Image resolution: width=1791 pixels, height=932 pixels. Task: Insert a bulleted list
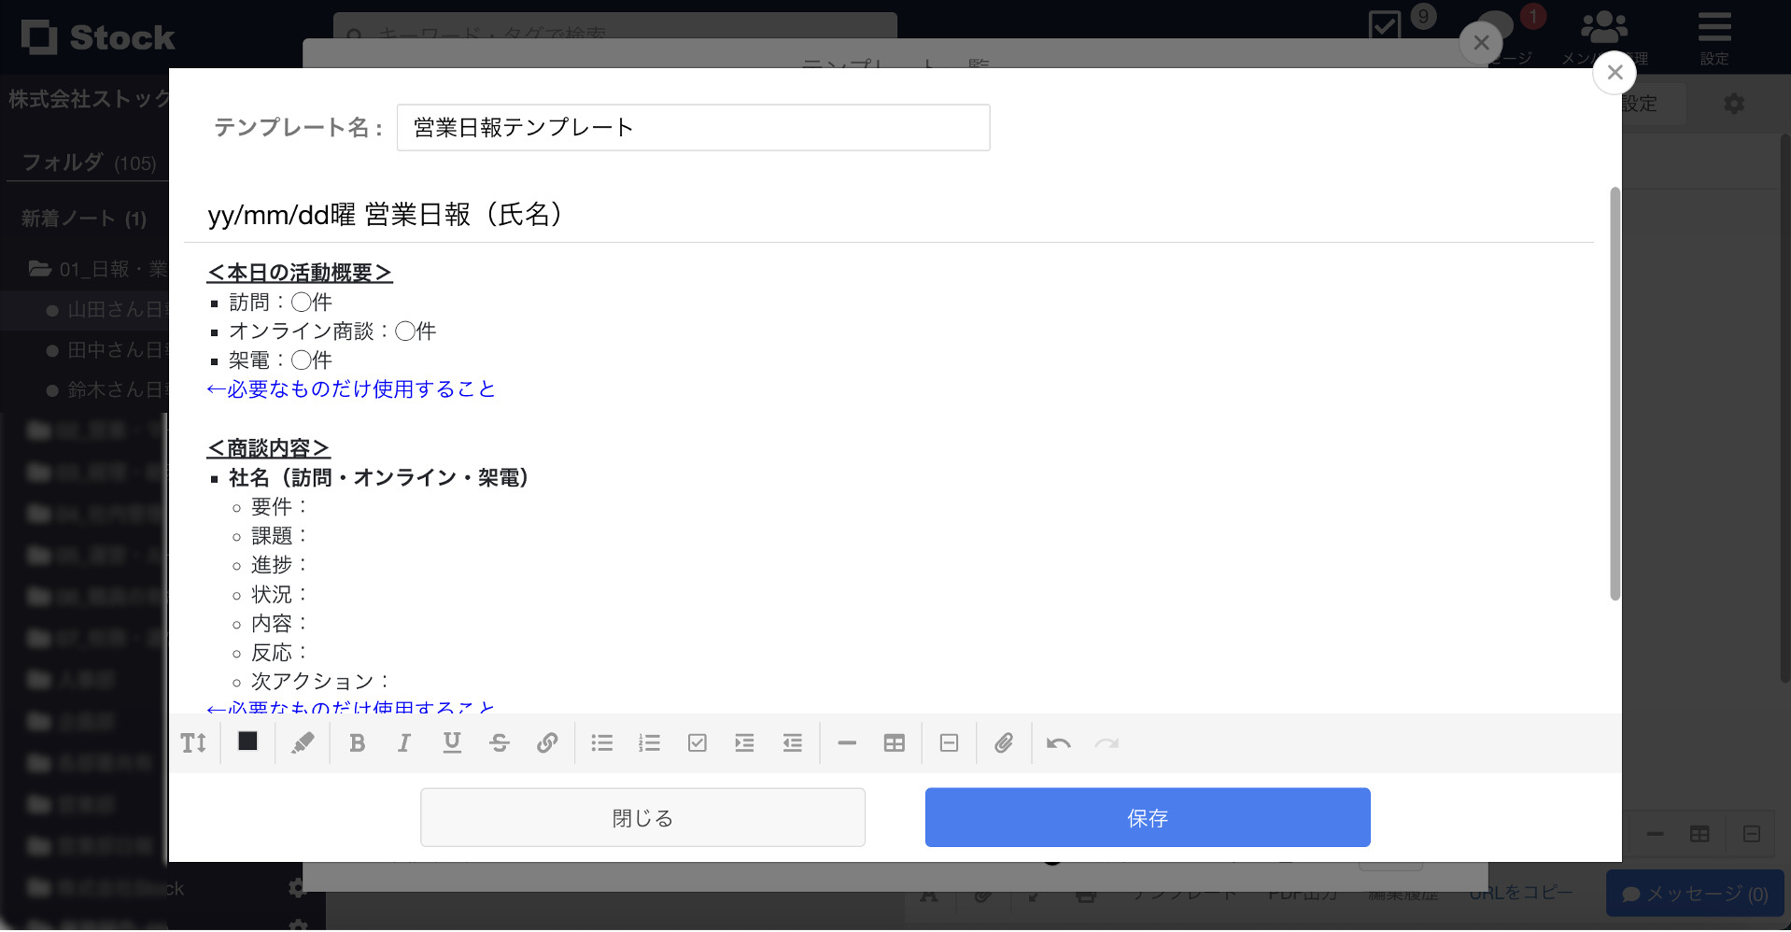602,742
